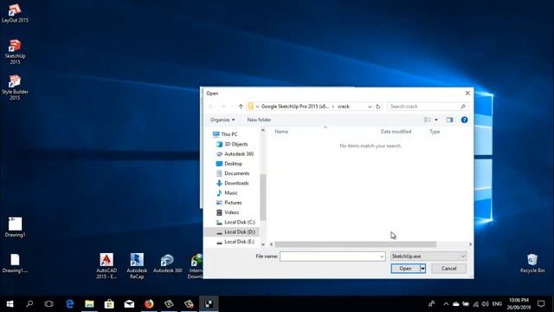Select Local Disk (E:) in navigation pane
554x312 pixels.
click(239, 242)
